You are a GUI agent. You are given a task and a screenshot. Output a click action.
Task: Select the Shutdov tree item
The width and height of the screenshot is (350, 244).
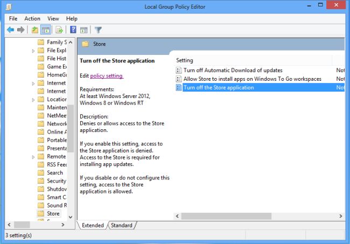[x=57, y=189]
